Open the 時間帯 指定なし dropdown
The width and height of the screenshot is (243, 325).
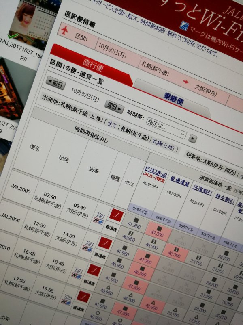[166, 128]
